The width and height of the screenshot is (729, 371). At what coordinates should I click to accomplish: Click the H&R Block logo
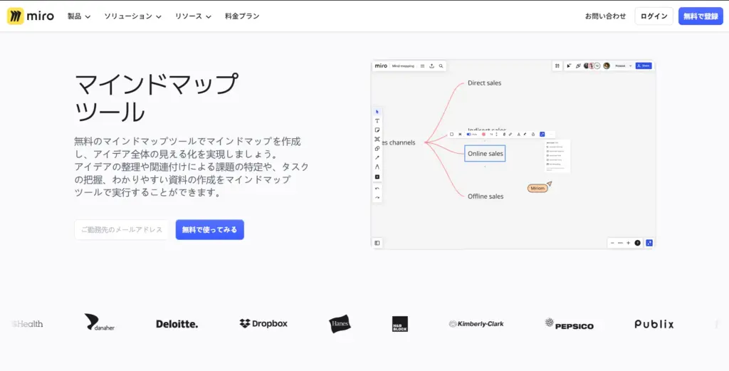tap(400, 324)
